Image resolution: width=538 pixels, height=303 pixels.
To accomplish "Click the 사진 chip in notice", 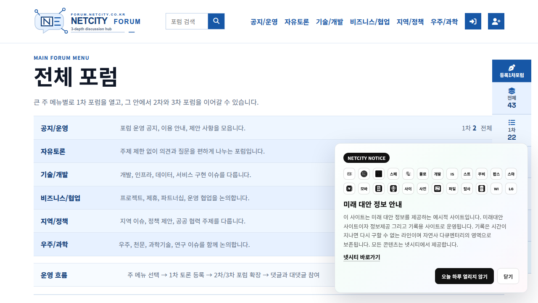I will point(423,189).
